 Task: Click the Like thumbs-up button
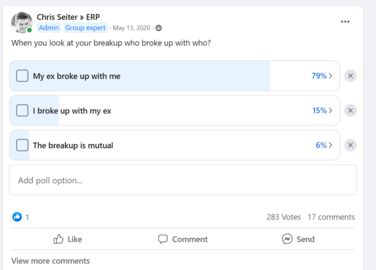coord(68,239)
